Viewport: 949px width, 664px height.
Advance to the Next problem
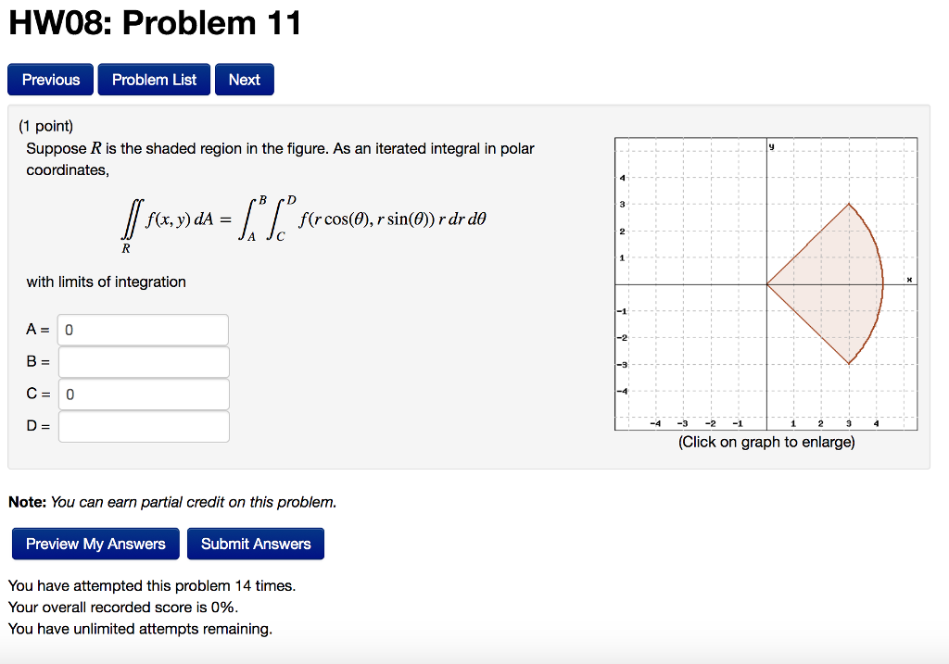tap(244, 80)
